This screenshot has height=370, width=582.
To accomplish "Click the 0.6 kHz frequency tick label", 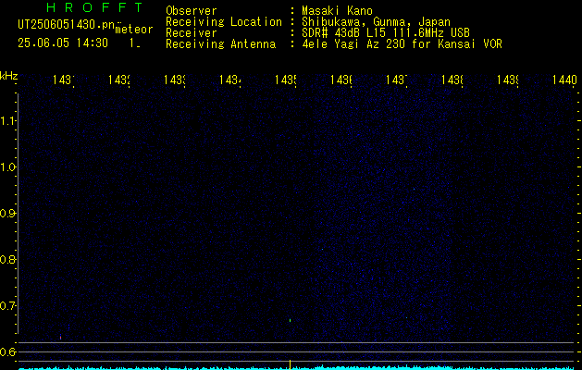I will (x=7, y=351).
